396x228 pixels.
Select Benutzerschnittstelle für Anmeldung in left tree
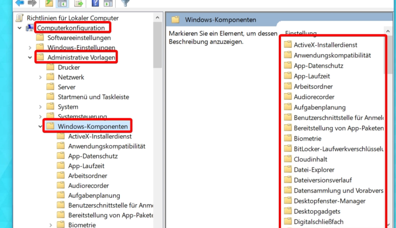tap(111, 205)
